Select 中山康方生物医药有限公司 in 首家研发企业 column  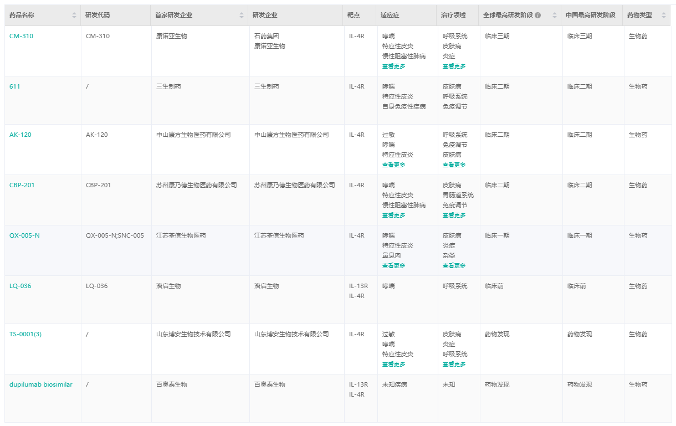(193, 135)
